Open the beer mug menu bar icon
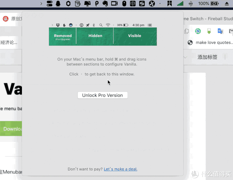This screenshot has width=233, height=180. (x=78, y=4)
